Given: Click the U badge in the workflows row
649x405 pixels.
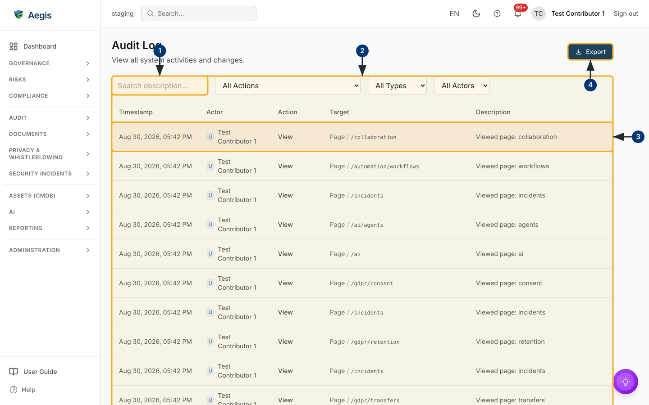Looking at the screenshot, I should 210,166.
